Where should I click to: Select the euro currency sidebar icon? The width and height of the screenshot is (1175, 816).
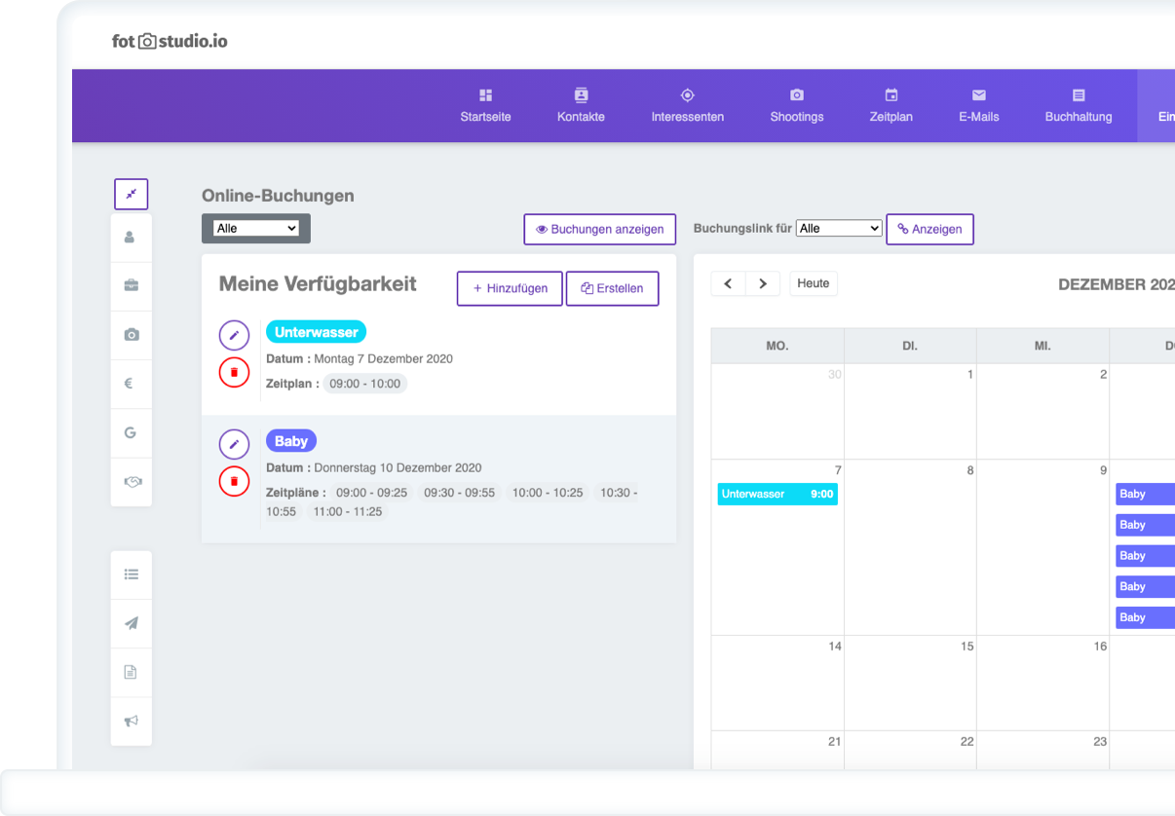coord(131,384)
